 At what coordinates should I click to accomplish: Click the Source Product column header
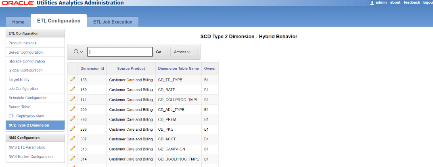[131, 69]
